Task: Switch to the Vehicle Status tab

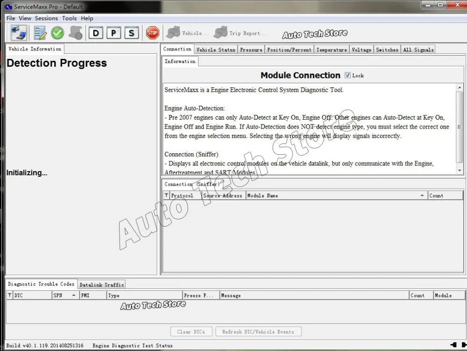Action: (x=216, y=50)
